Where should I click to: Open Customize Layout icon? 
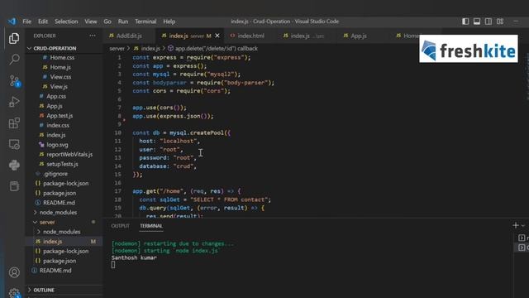500,22
